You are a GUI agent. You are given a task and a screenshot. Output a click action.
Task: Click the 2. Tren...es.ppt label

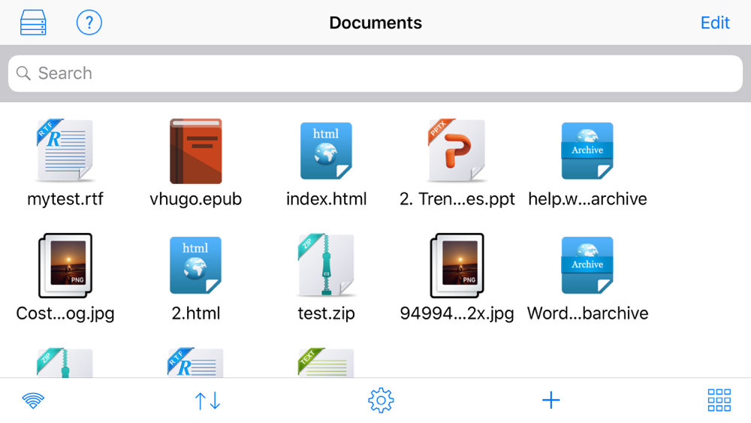pos(457,199)
